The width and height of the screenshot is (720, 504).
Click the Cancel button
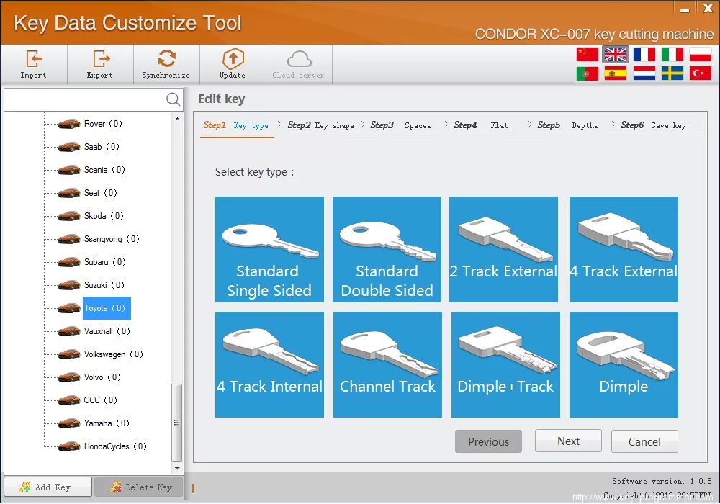644,441
